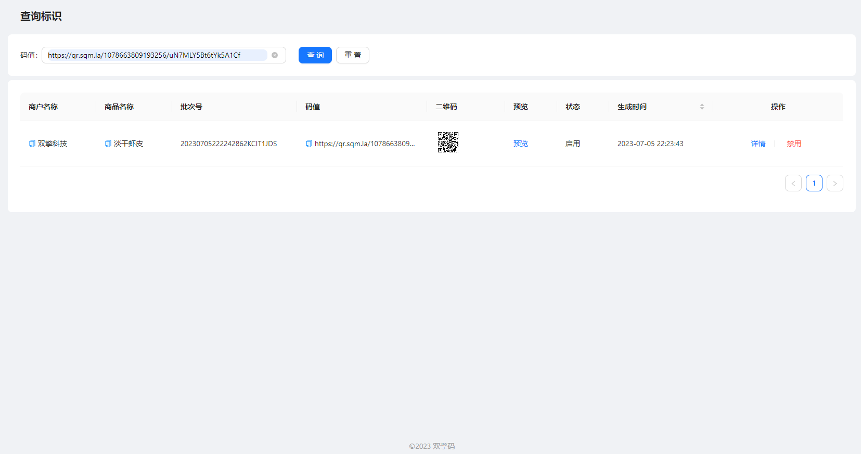Image resolution: width=861 pixels, height=454 pixels.
Task: Click batch number 20230705222242862KCIT1JDS
Action: 228,144
